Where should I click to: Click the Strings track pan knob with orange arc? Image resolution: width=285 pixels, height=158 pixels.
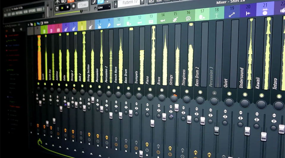pos(174,98)
